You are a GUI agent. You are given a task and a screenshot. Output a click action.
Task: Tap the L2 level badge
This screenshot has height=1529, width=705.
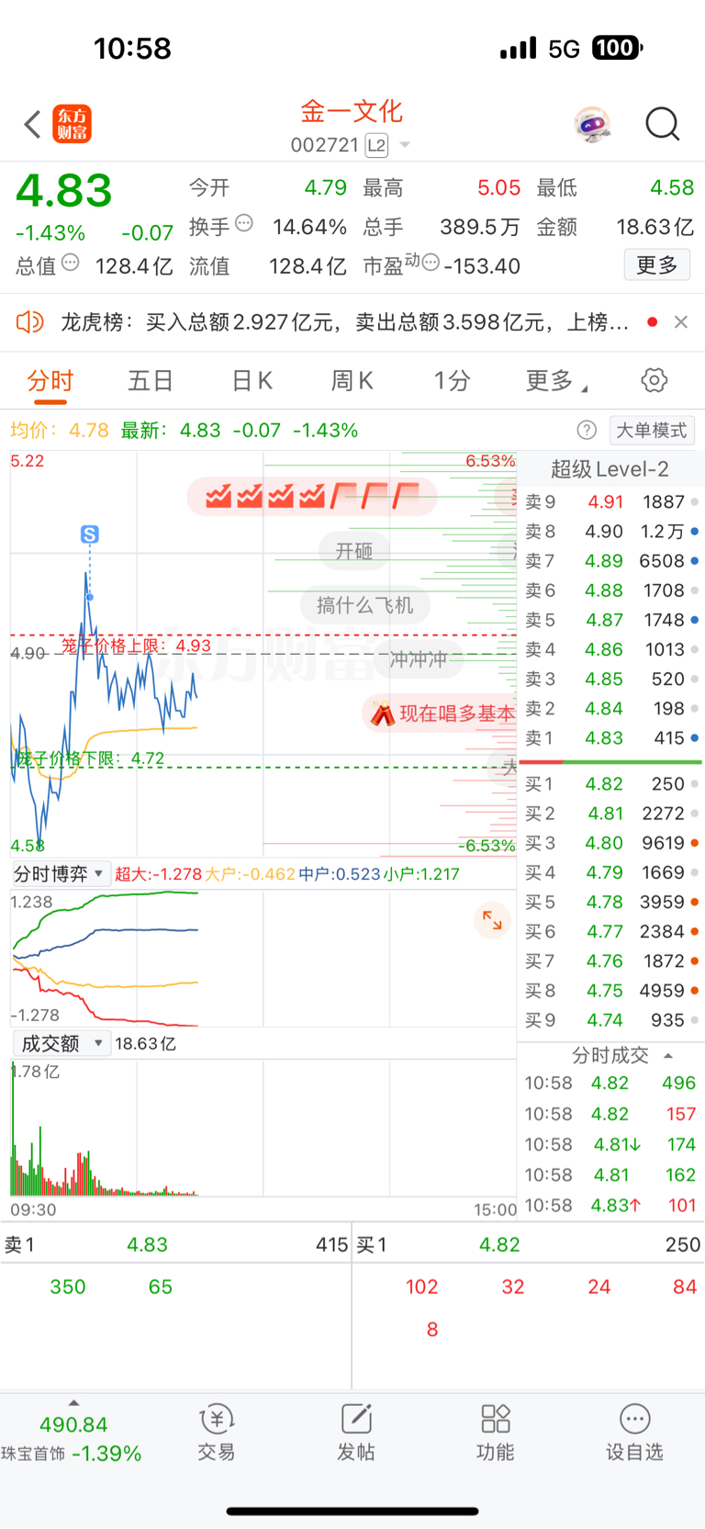(x=376, y=145)
